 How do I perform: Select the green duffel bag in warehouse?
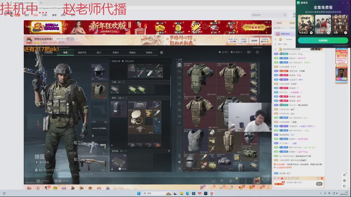coord(250,154)
